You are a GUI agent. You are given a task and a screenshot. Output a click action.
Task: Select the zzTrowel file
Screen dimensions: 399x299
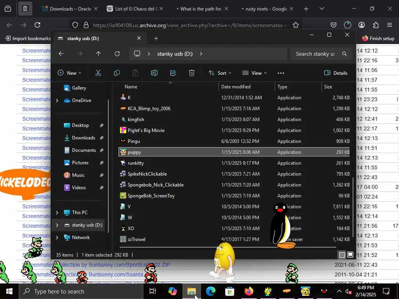234,239
